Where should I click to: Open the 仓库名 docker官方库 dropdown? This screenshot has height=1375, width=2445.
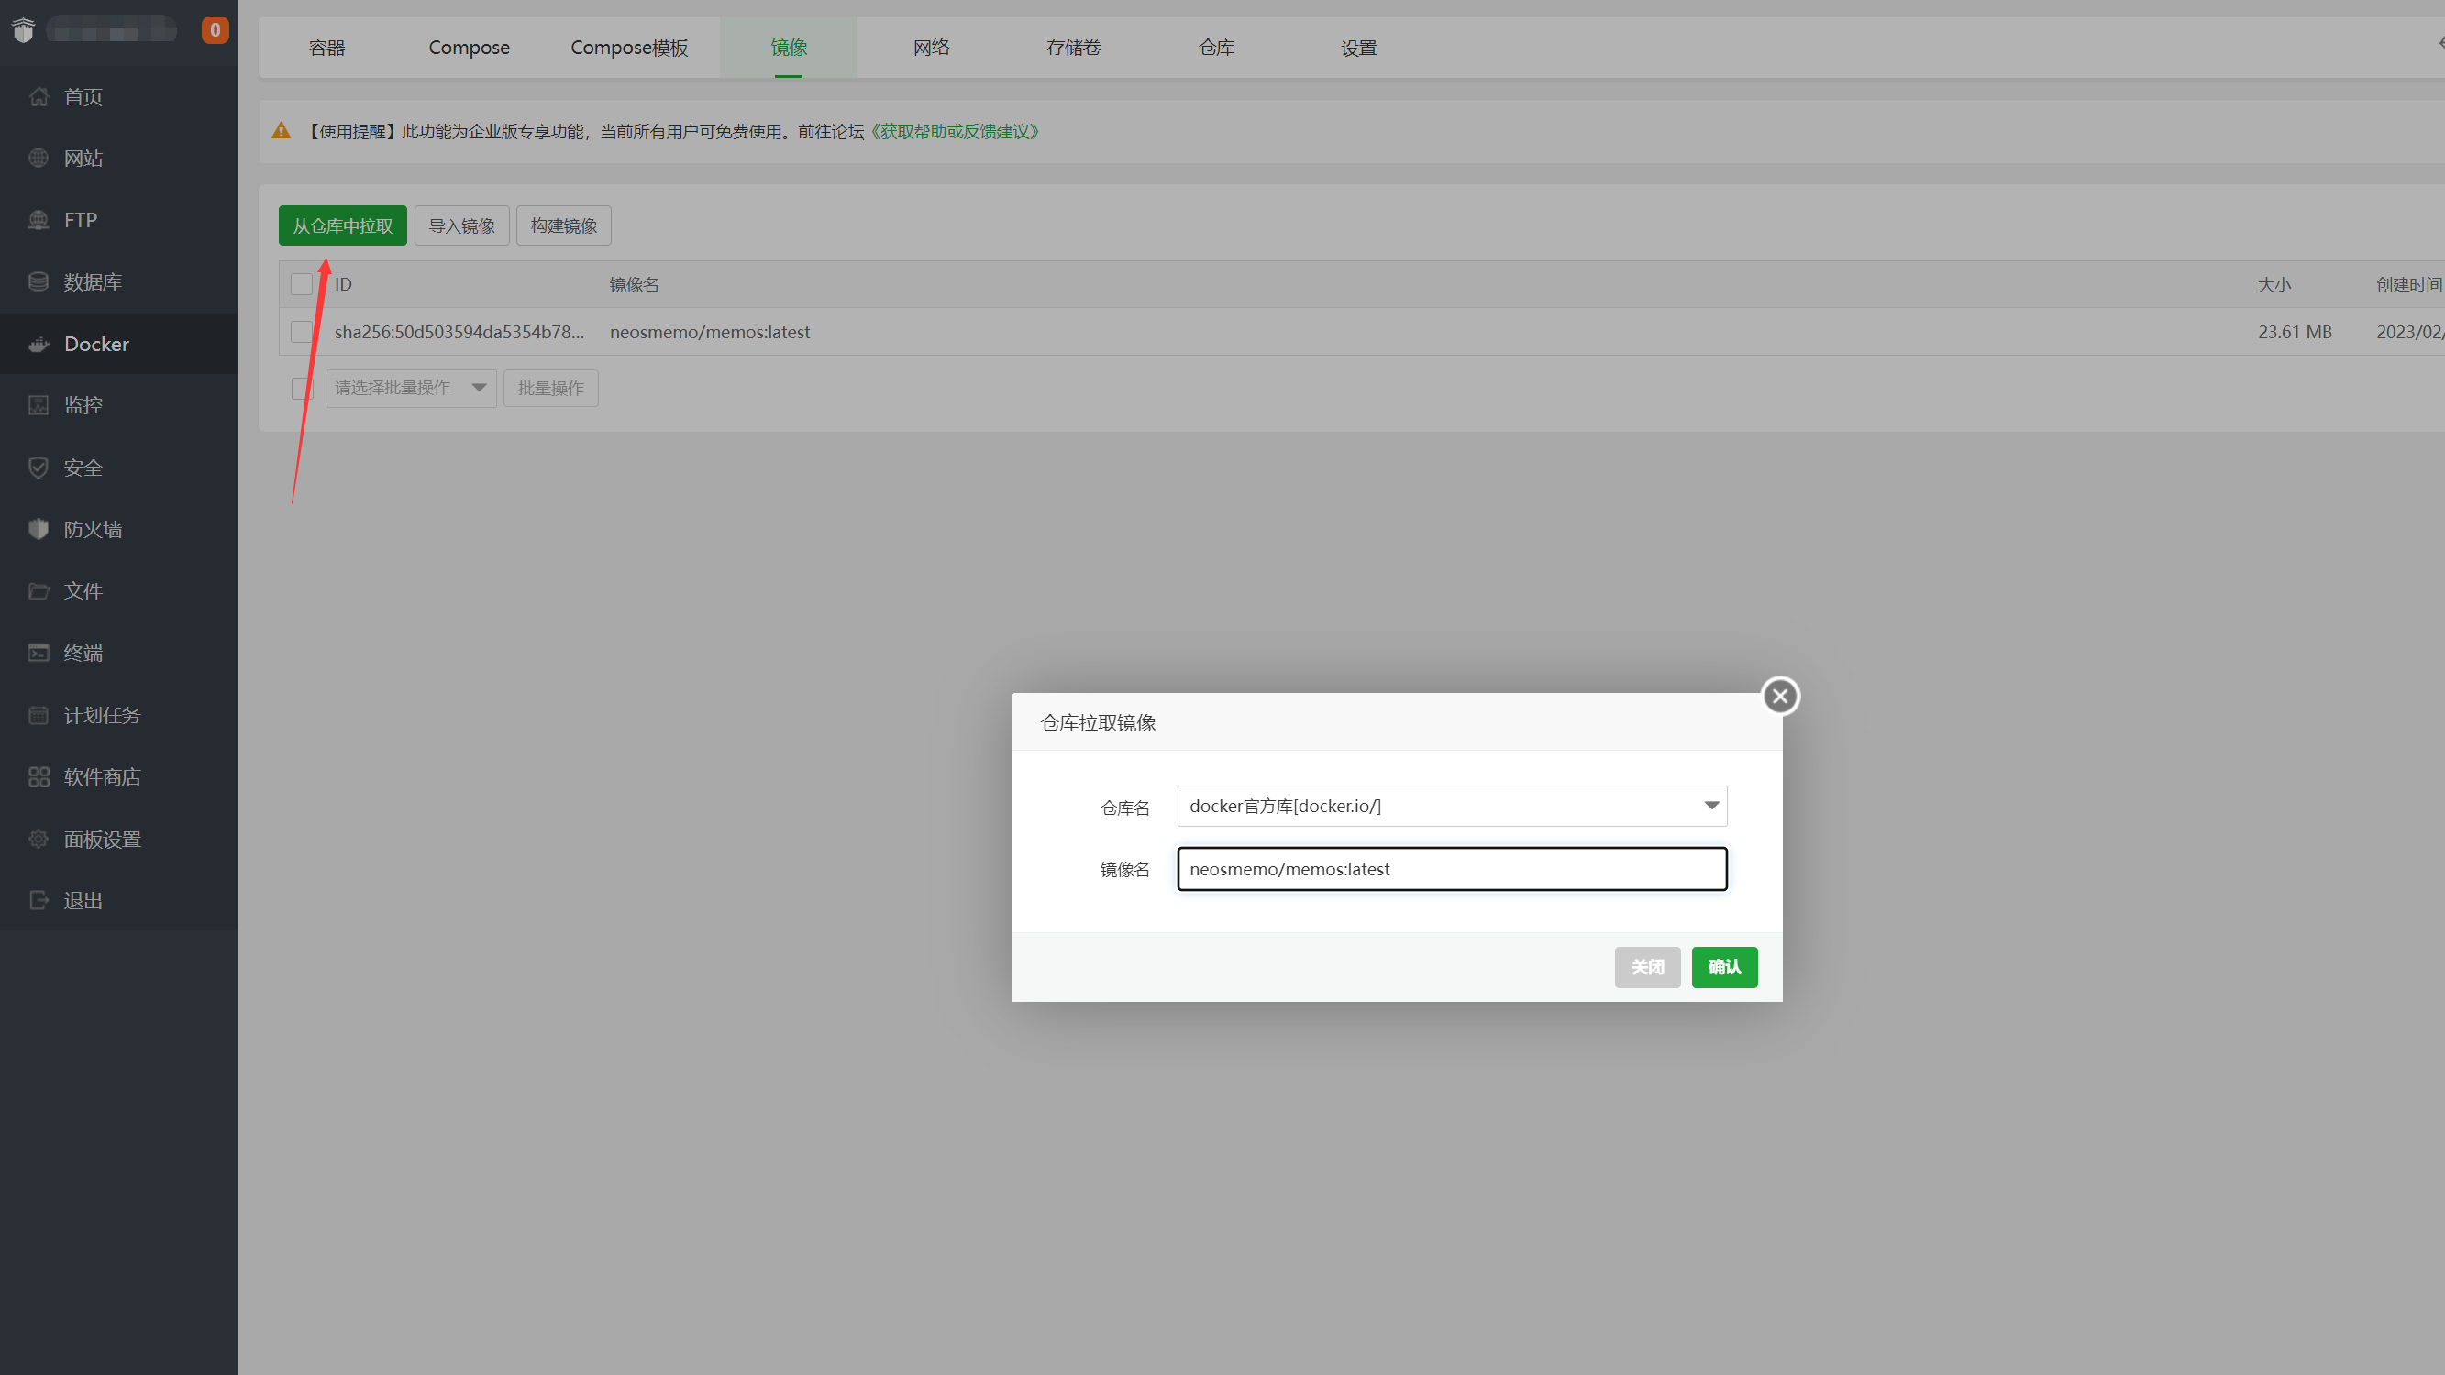[1451, 806]
